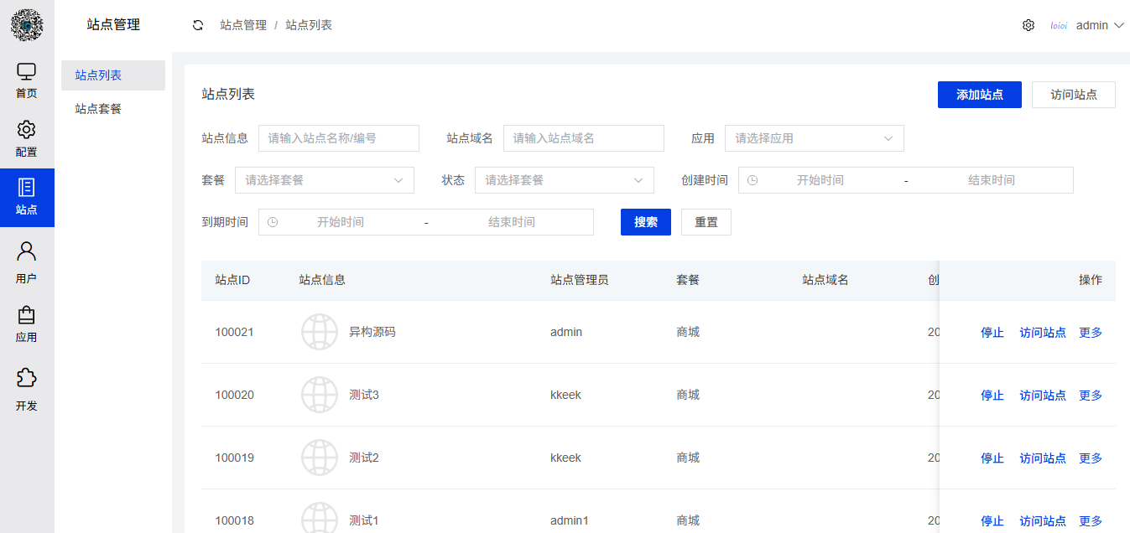Open the admin account dropdown
The width and height of the screenshot is (1130, 533).
click(1099, 25)
